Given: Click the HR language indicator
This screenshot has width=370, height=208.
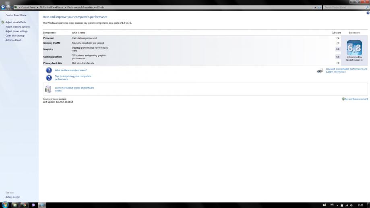Looking at the screenshot, I should (332, 205).
